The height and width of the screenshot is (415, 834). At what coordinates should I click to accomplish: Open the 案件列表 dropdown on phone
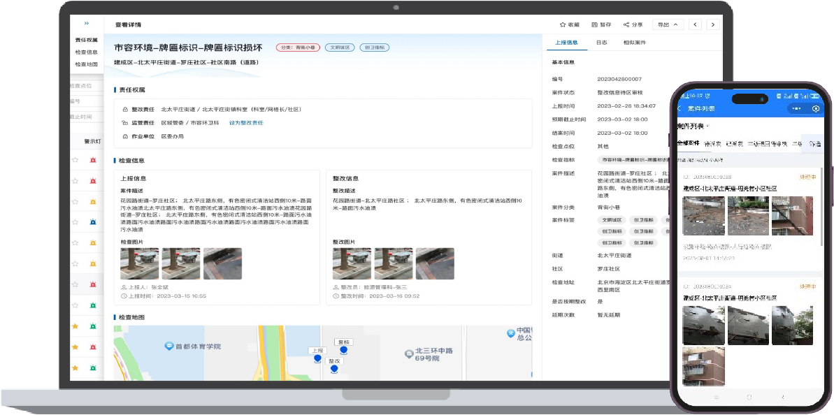pyautogui.click(x=693, y=126)
